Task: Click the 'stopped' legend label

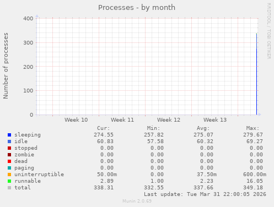Action: (x=26, y=148)
